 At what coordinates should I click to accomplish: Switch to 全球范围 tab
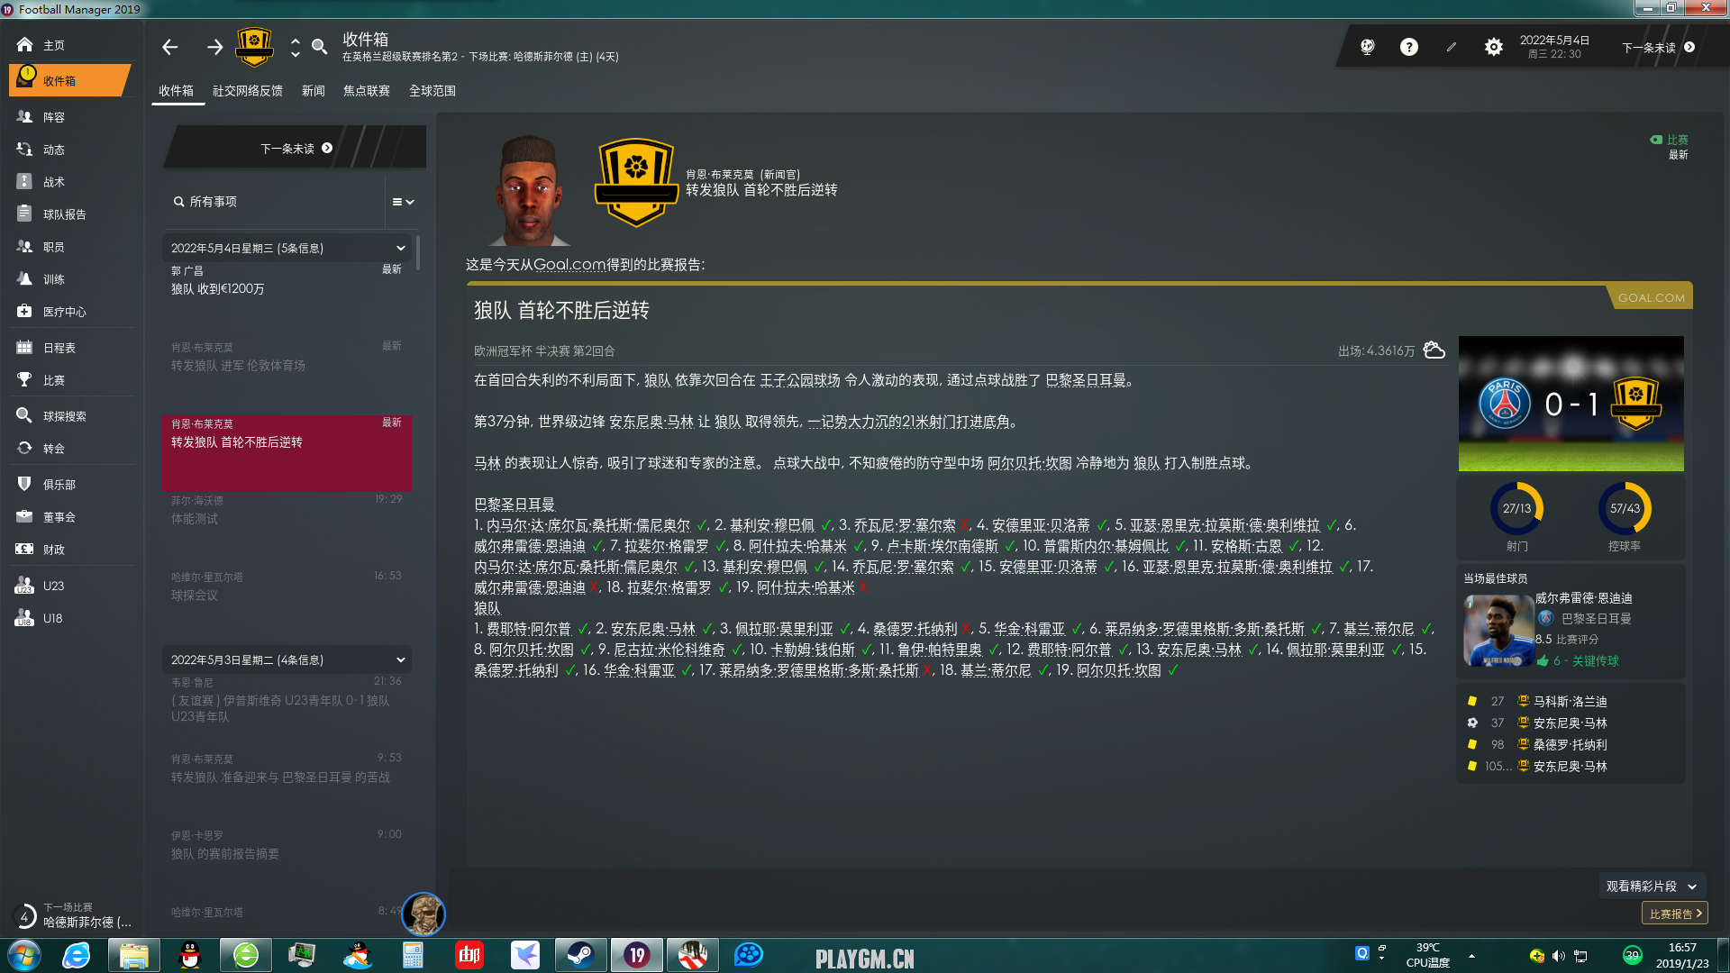coord(432,91)
